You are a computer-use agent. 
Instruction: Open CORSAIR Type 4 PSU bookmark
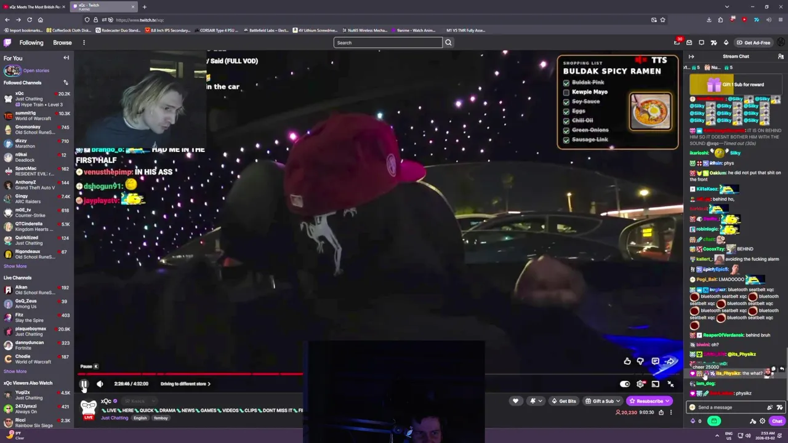tap(217, 30)
